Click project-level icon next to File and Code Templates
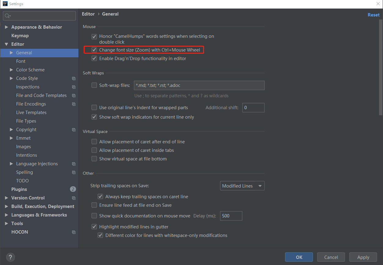The height and width of the screenshot is (265, 383). tap(74, 95)
